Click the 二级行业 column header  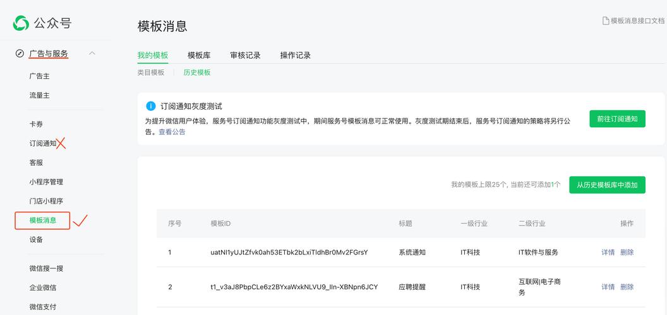click(x=532, y=223)
